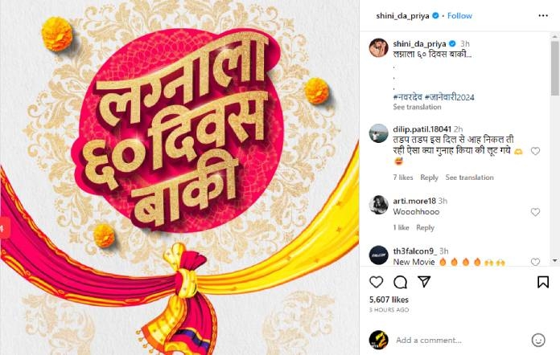Click the comments scrollbar down arrow

click(x=554, y=260)
